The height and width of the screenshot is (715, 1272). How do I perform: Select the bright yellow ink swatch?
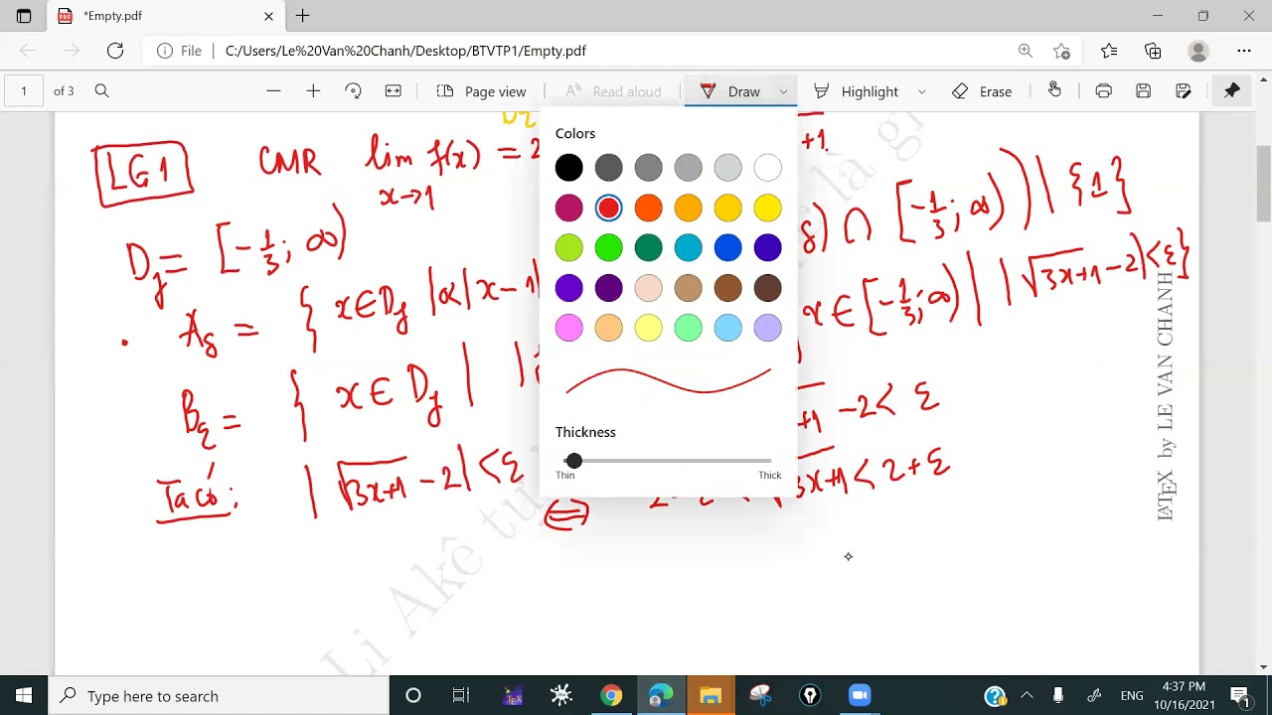[x=767, y=208]
